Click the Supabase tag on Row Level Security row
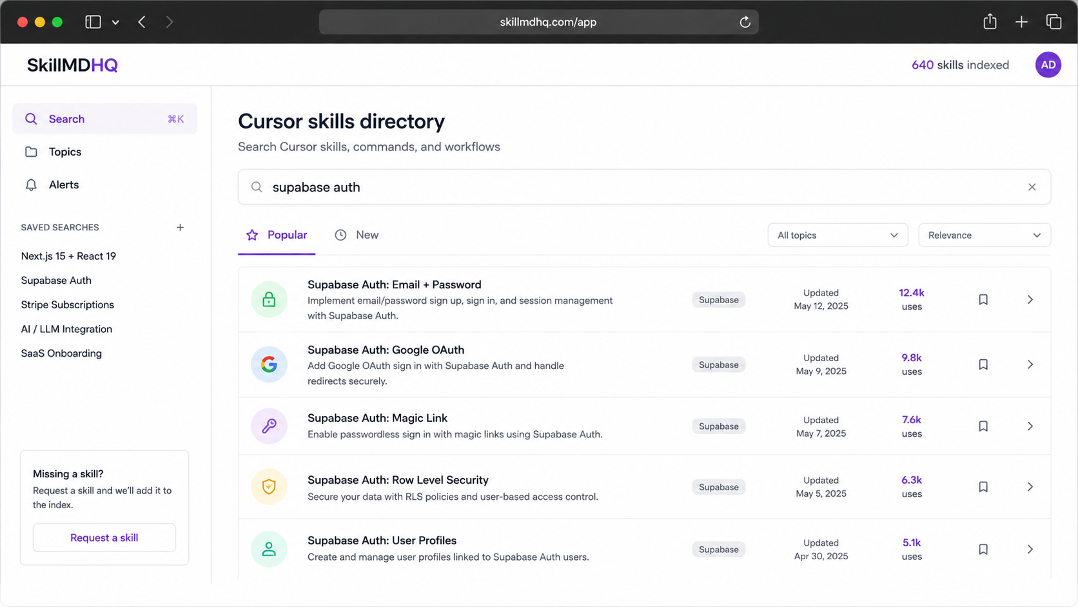 click(718, 486)
